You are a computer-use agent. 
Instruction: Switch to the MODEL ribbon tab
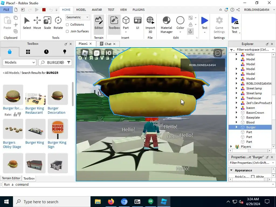[x=81, y=10]
